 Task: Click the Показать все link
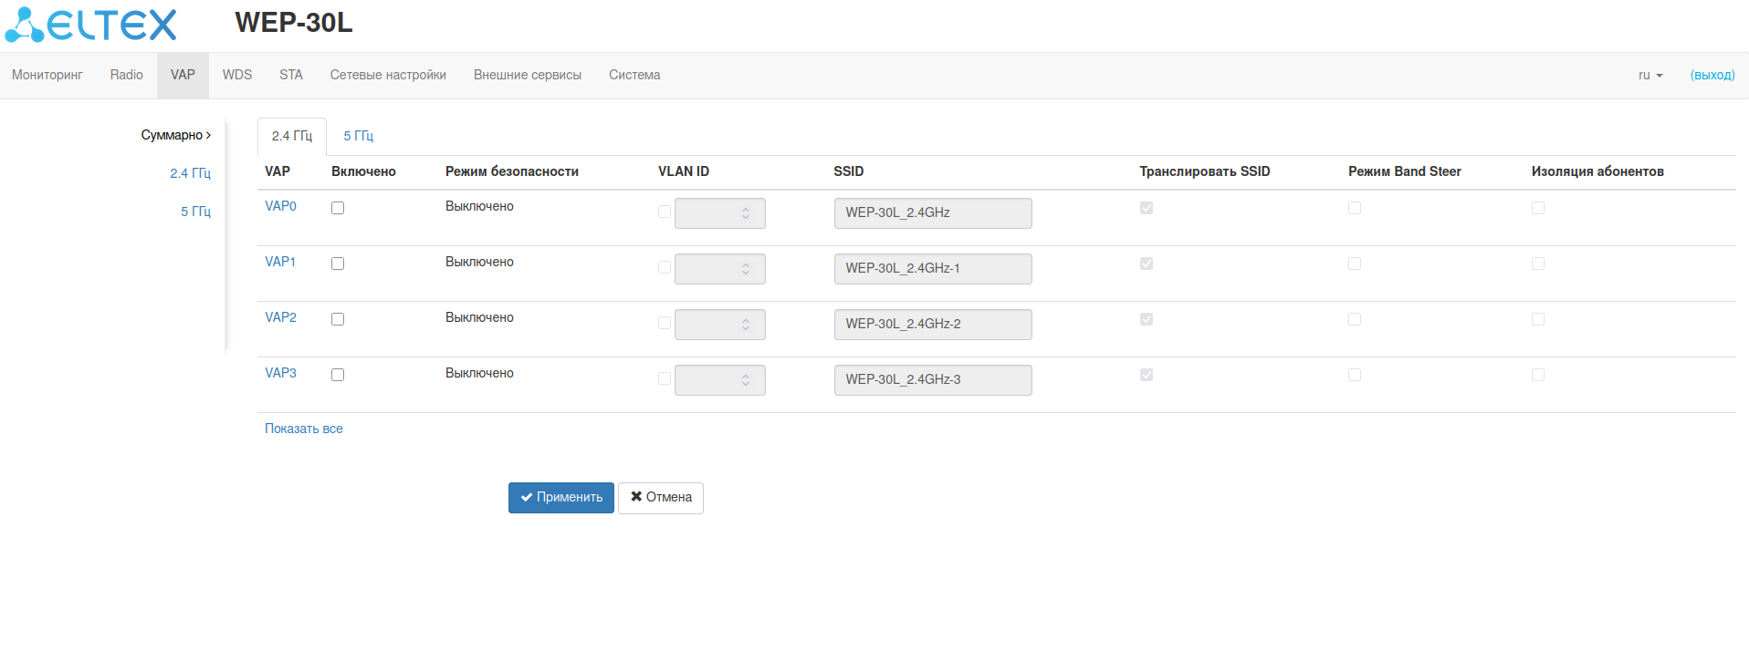tap(304, 429)
